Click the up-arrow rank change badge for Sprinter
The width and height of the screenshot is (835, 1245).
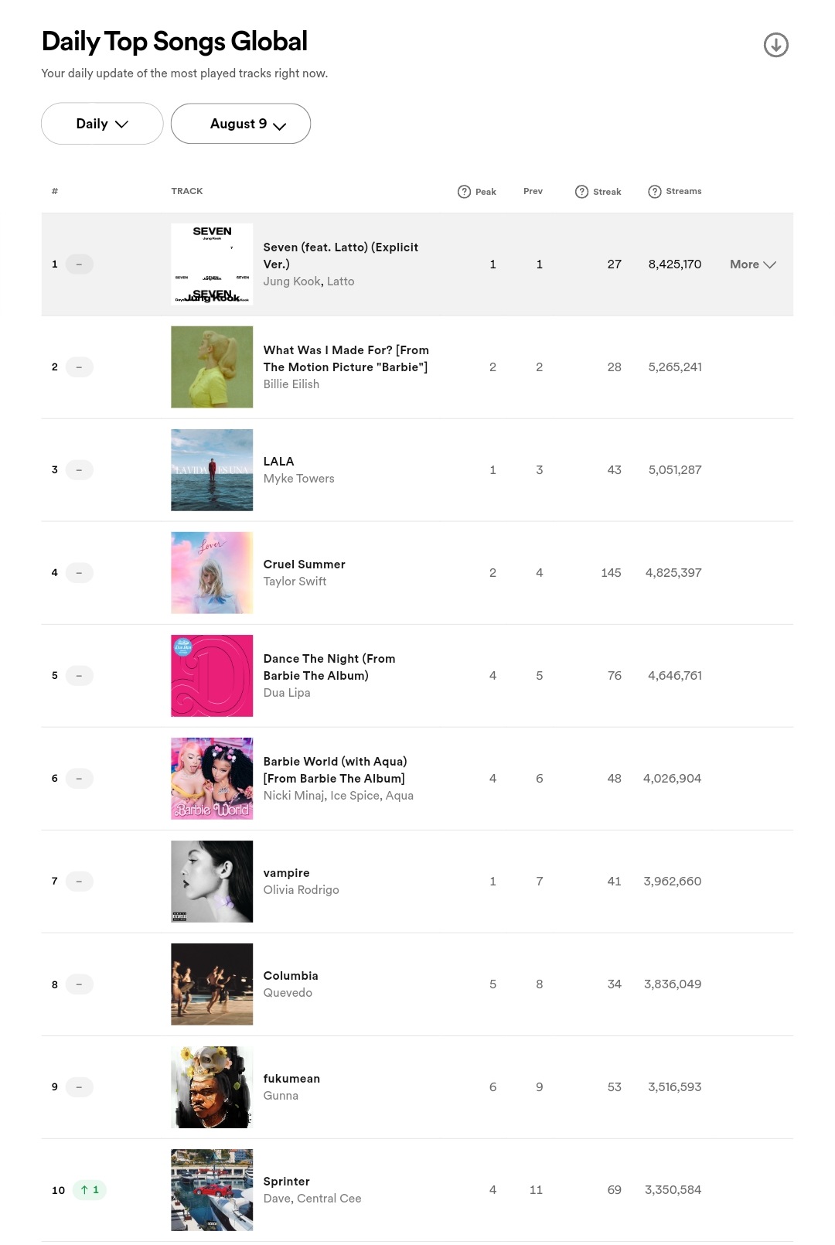tap(90, 1189)
